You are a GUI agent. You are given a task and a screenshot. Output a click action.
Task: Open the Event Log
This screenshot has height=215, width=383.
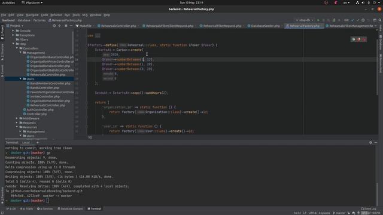click(x=369, y=208)
